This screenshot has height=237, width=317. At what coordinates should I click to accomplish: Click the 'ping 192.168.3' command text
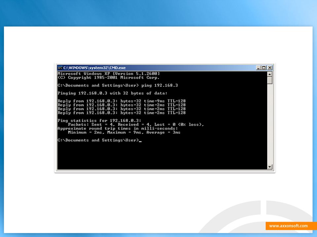[159, 86]
